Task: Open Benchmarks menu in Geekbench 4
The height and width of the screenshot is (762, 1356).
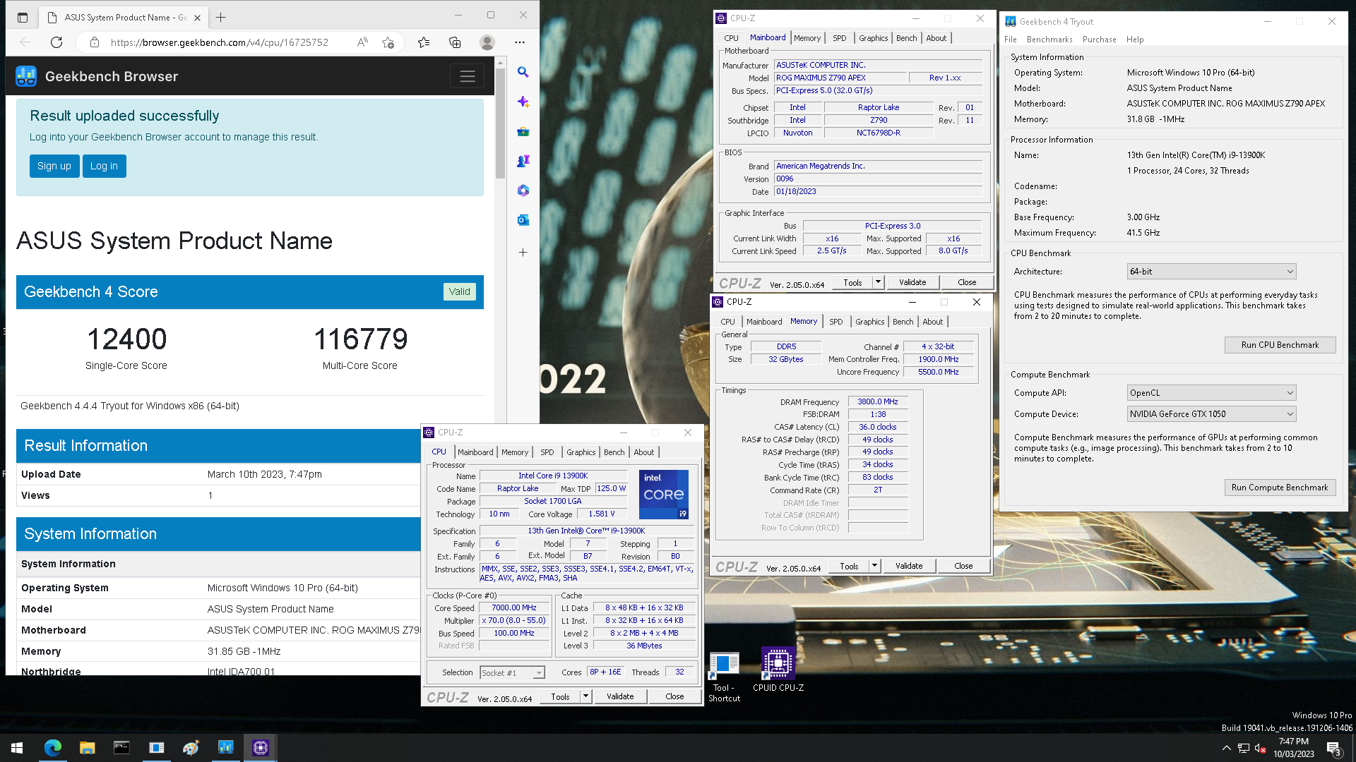Action: 1049,40
